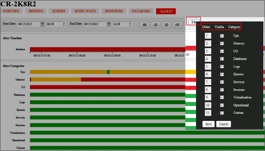The height and width of the screenshot is (151, 265).
Task: Toggle Sessions visible checkbox
Action: [x=222, y=90]
